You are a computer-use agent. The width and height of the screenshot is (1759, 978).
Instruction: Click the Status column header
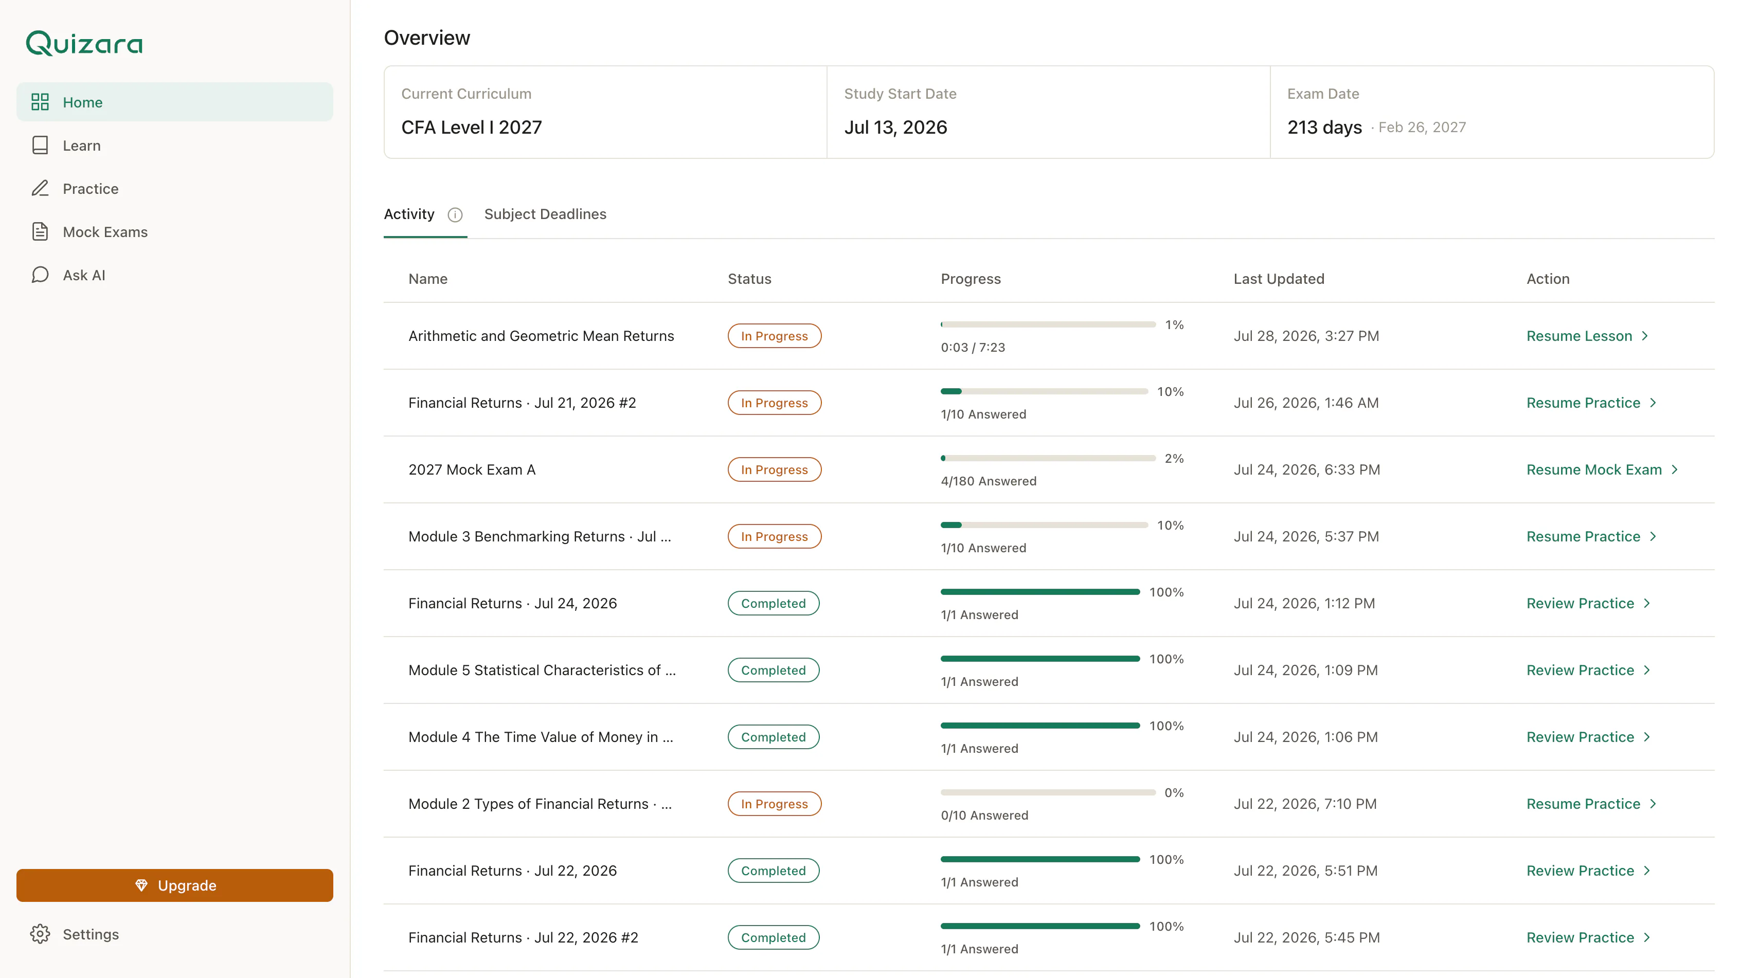click(749, 279)
